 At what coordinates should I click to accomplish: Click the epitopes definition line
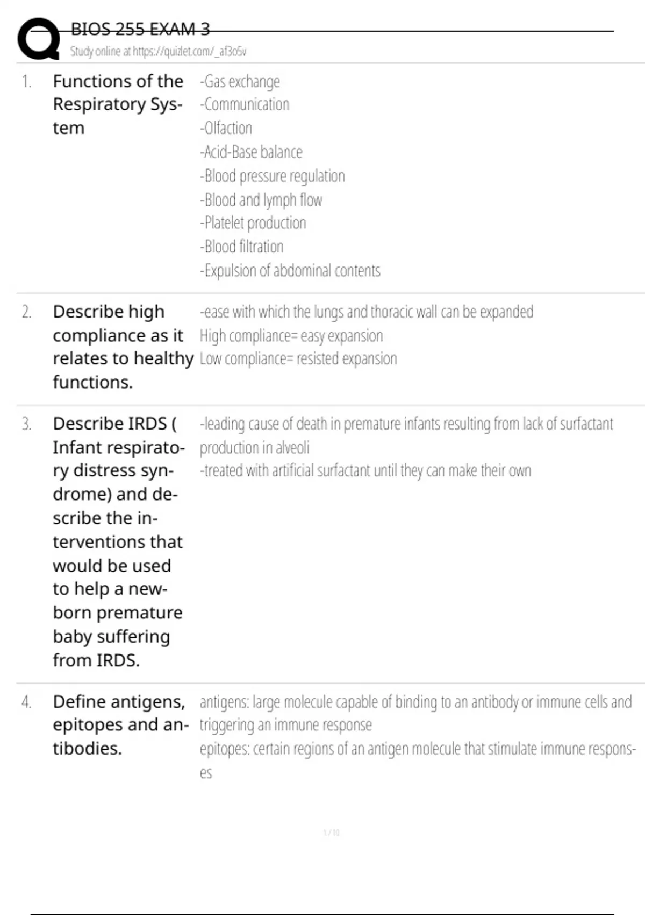(418, 760)
